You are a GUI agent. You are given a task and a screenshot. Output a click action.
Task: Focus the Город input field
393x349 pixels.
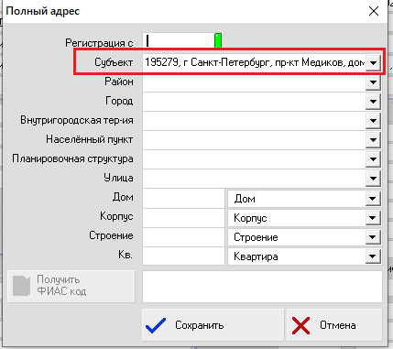pyautogui.click(x=254, y=102)
